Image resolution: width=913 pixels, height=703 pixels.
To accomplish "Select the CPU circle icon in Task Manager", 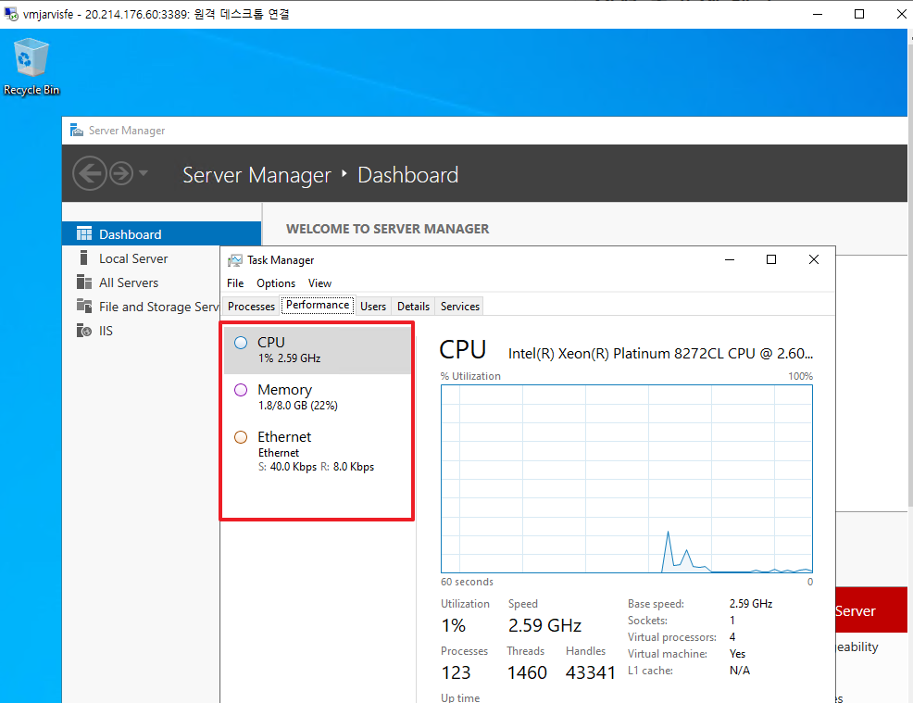I will pyautogui.click(x=241, y=343).
